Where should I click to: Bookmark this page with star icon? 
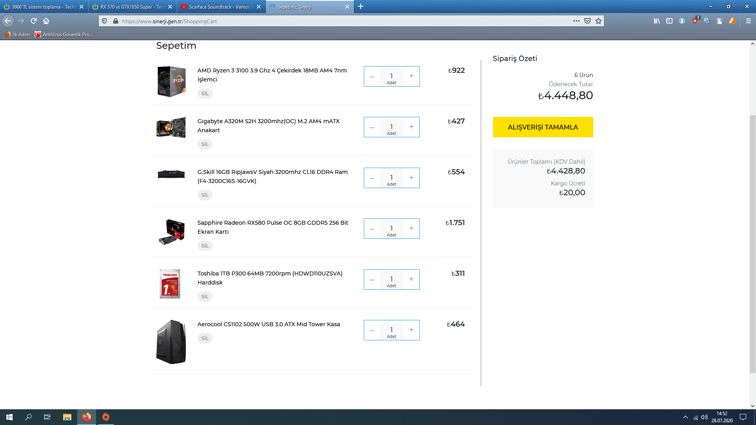(598, 21)
